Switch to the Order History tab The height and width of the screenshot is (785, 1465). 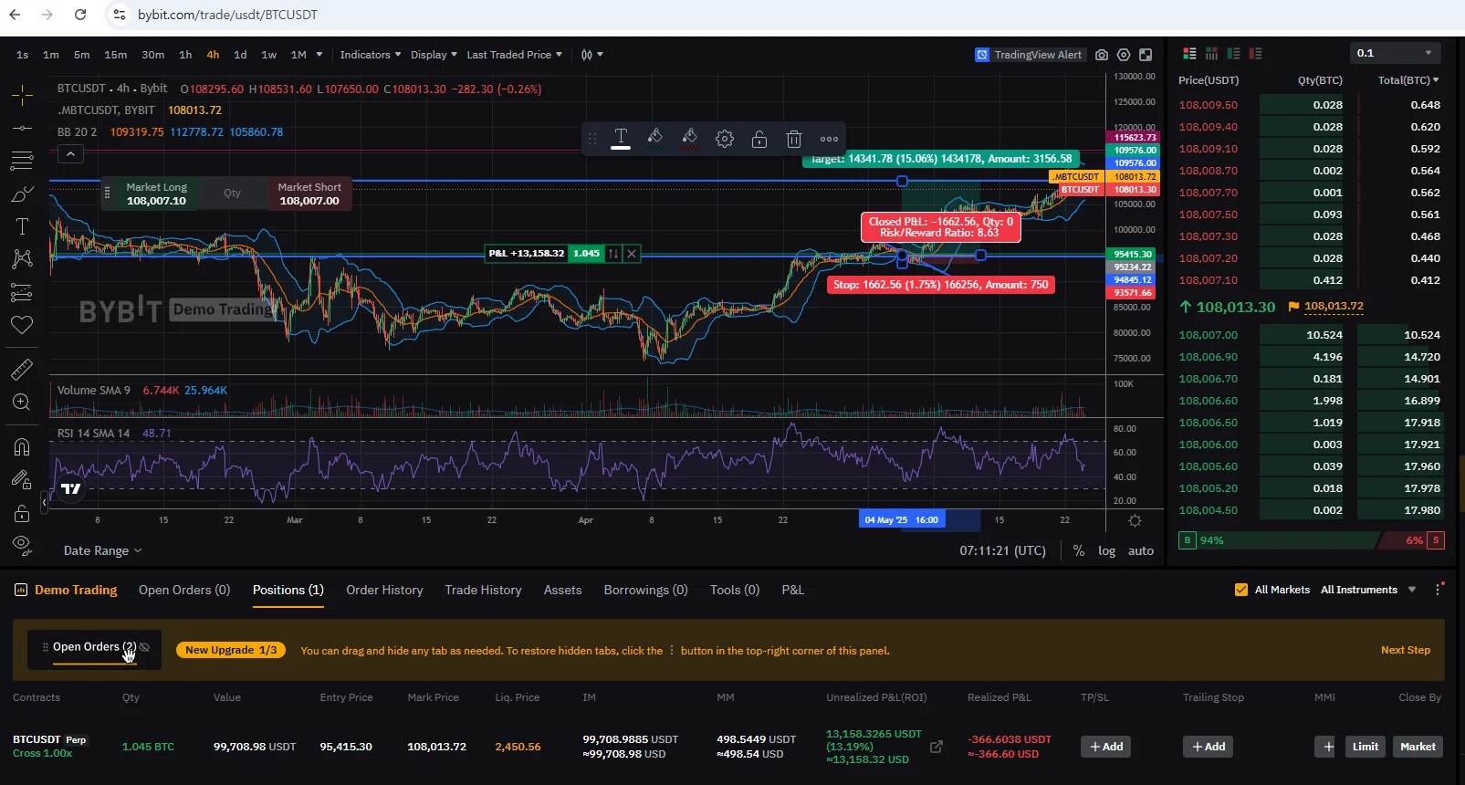pos(384,590)
